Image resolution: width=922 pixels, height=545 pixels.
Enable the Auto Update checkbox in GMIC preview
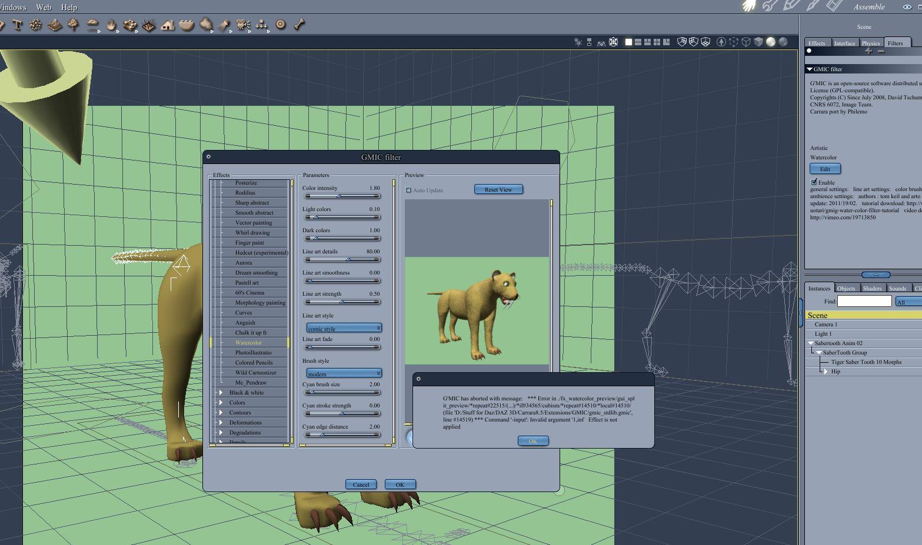point(408,190)
